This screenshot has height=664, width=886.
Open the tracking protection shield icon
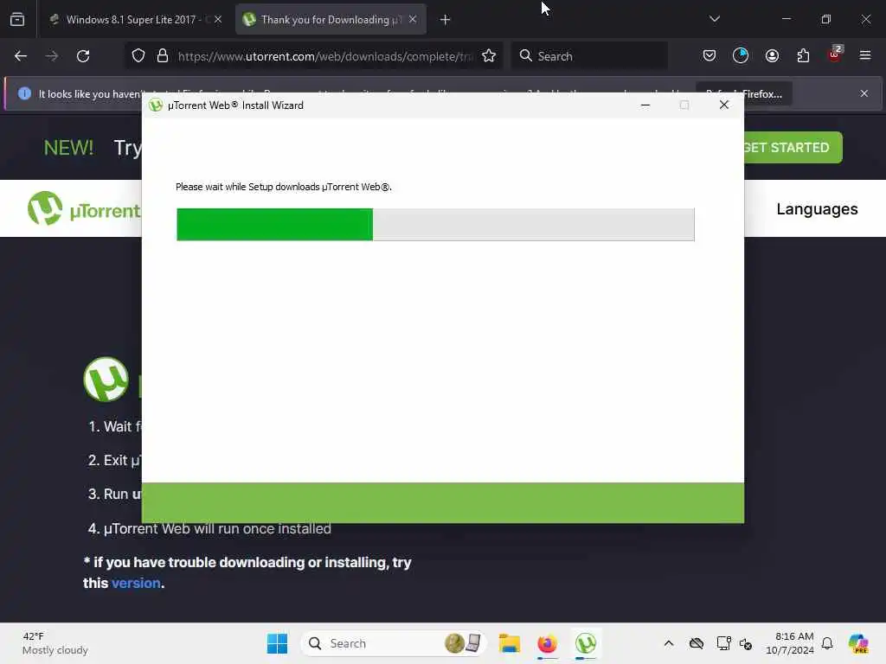138,56
